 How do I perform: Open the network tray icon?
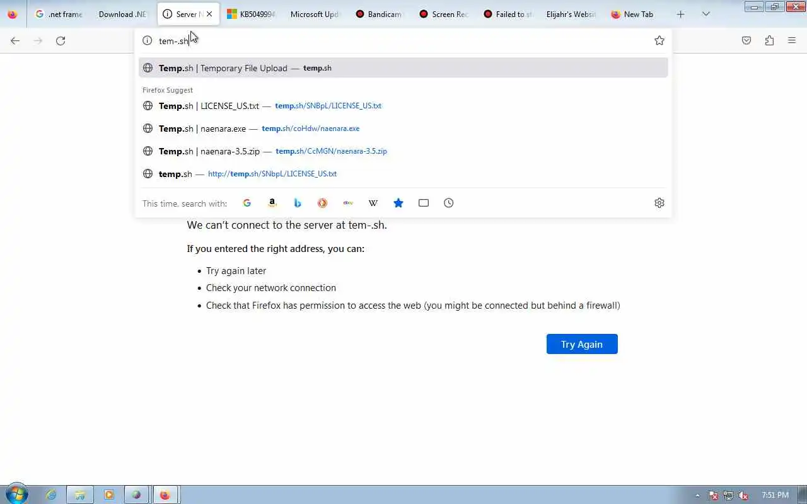point(728,495)
